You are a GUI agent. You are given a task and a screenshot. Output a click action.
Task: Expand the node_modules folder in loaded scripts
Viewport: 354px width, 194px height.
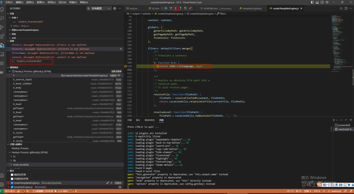click(x=21, y=165)
